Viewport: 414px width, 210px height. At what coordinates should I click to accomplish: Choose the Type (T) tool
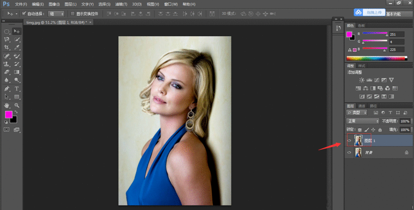click(17, 89)
